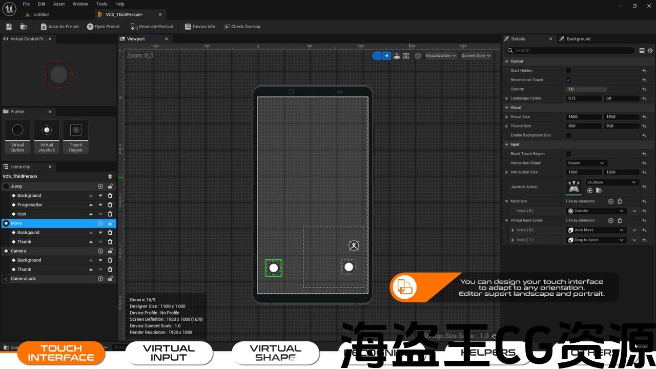Open the details panel settings gear

(x=650, y=50)
